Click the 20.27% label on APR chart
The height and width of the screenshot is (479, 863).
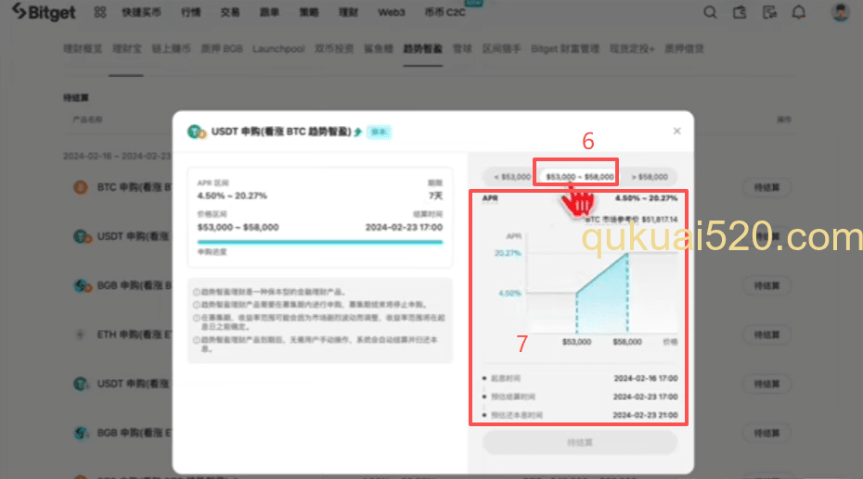[508, 253]
